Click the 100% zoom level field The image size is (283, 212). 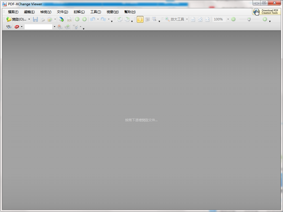[x=219, y=19]
